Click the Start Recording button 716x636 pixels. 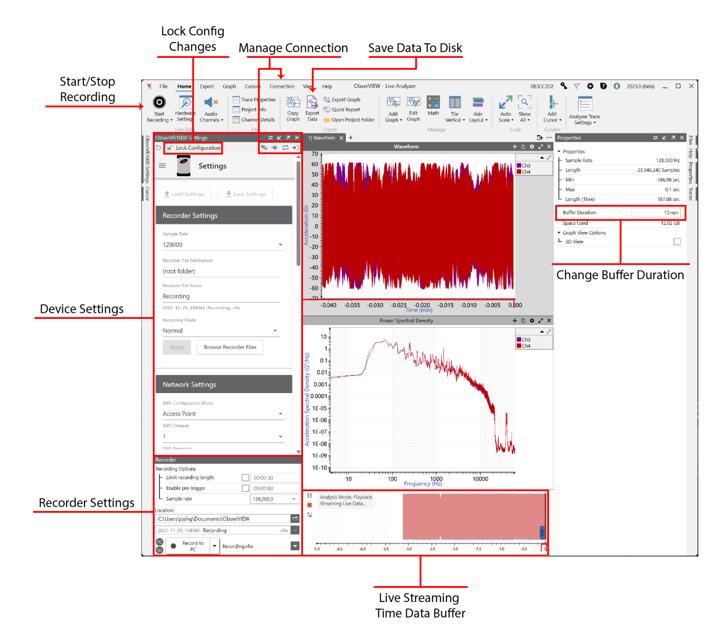[x=159, y=108]
